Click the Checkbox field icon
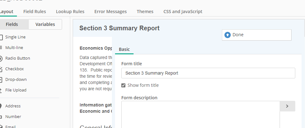This screenshot has height=128, width=305. point(1,69)
